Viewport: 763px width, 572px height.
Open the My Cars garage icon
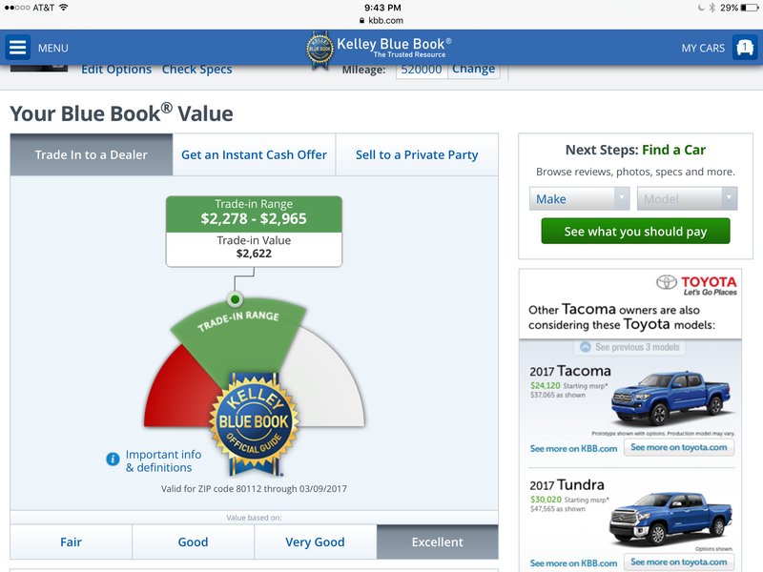(x=745, y=48)
